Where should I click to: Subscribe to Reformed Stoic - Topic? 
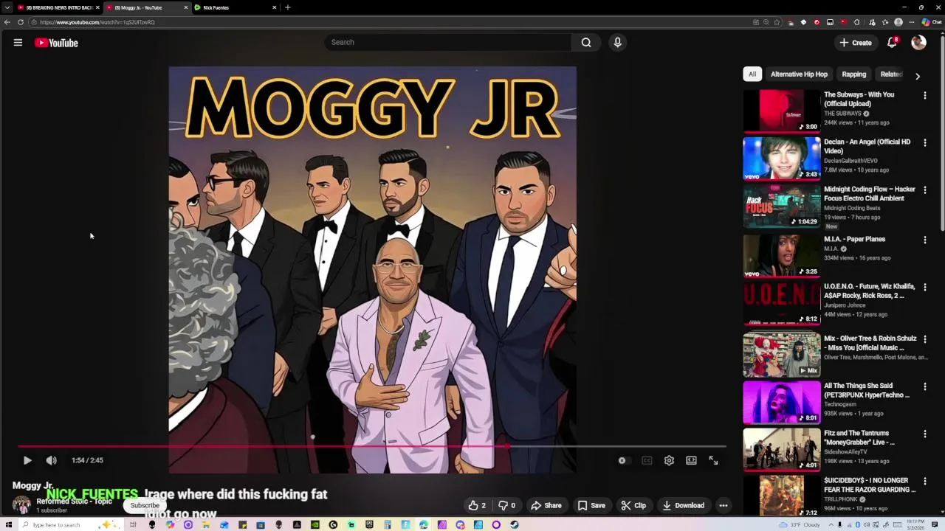click(145, 505)
